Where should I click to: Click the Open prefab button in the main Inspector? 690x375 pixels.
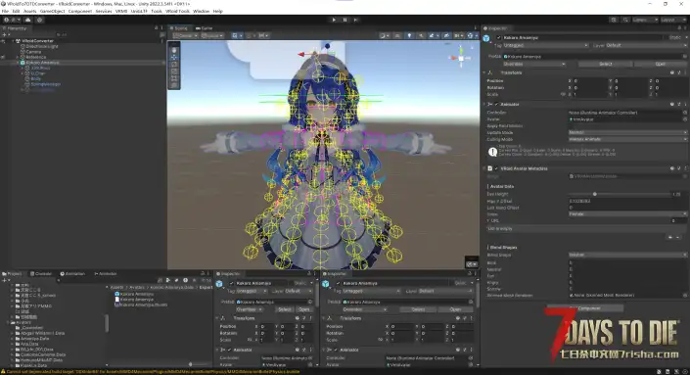660,64
